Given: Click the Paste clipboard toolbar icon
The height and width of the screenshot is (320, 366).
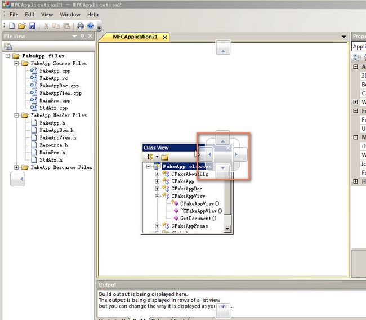Looking at the screenshot, I should (x=66, y=25).
